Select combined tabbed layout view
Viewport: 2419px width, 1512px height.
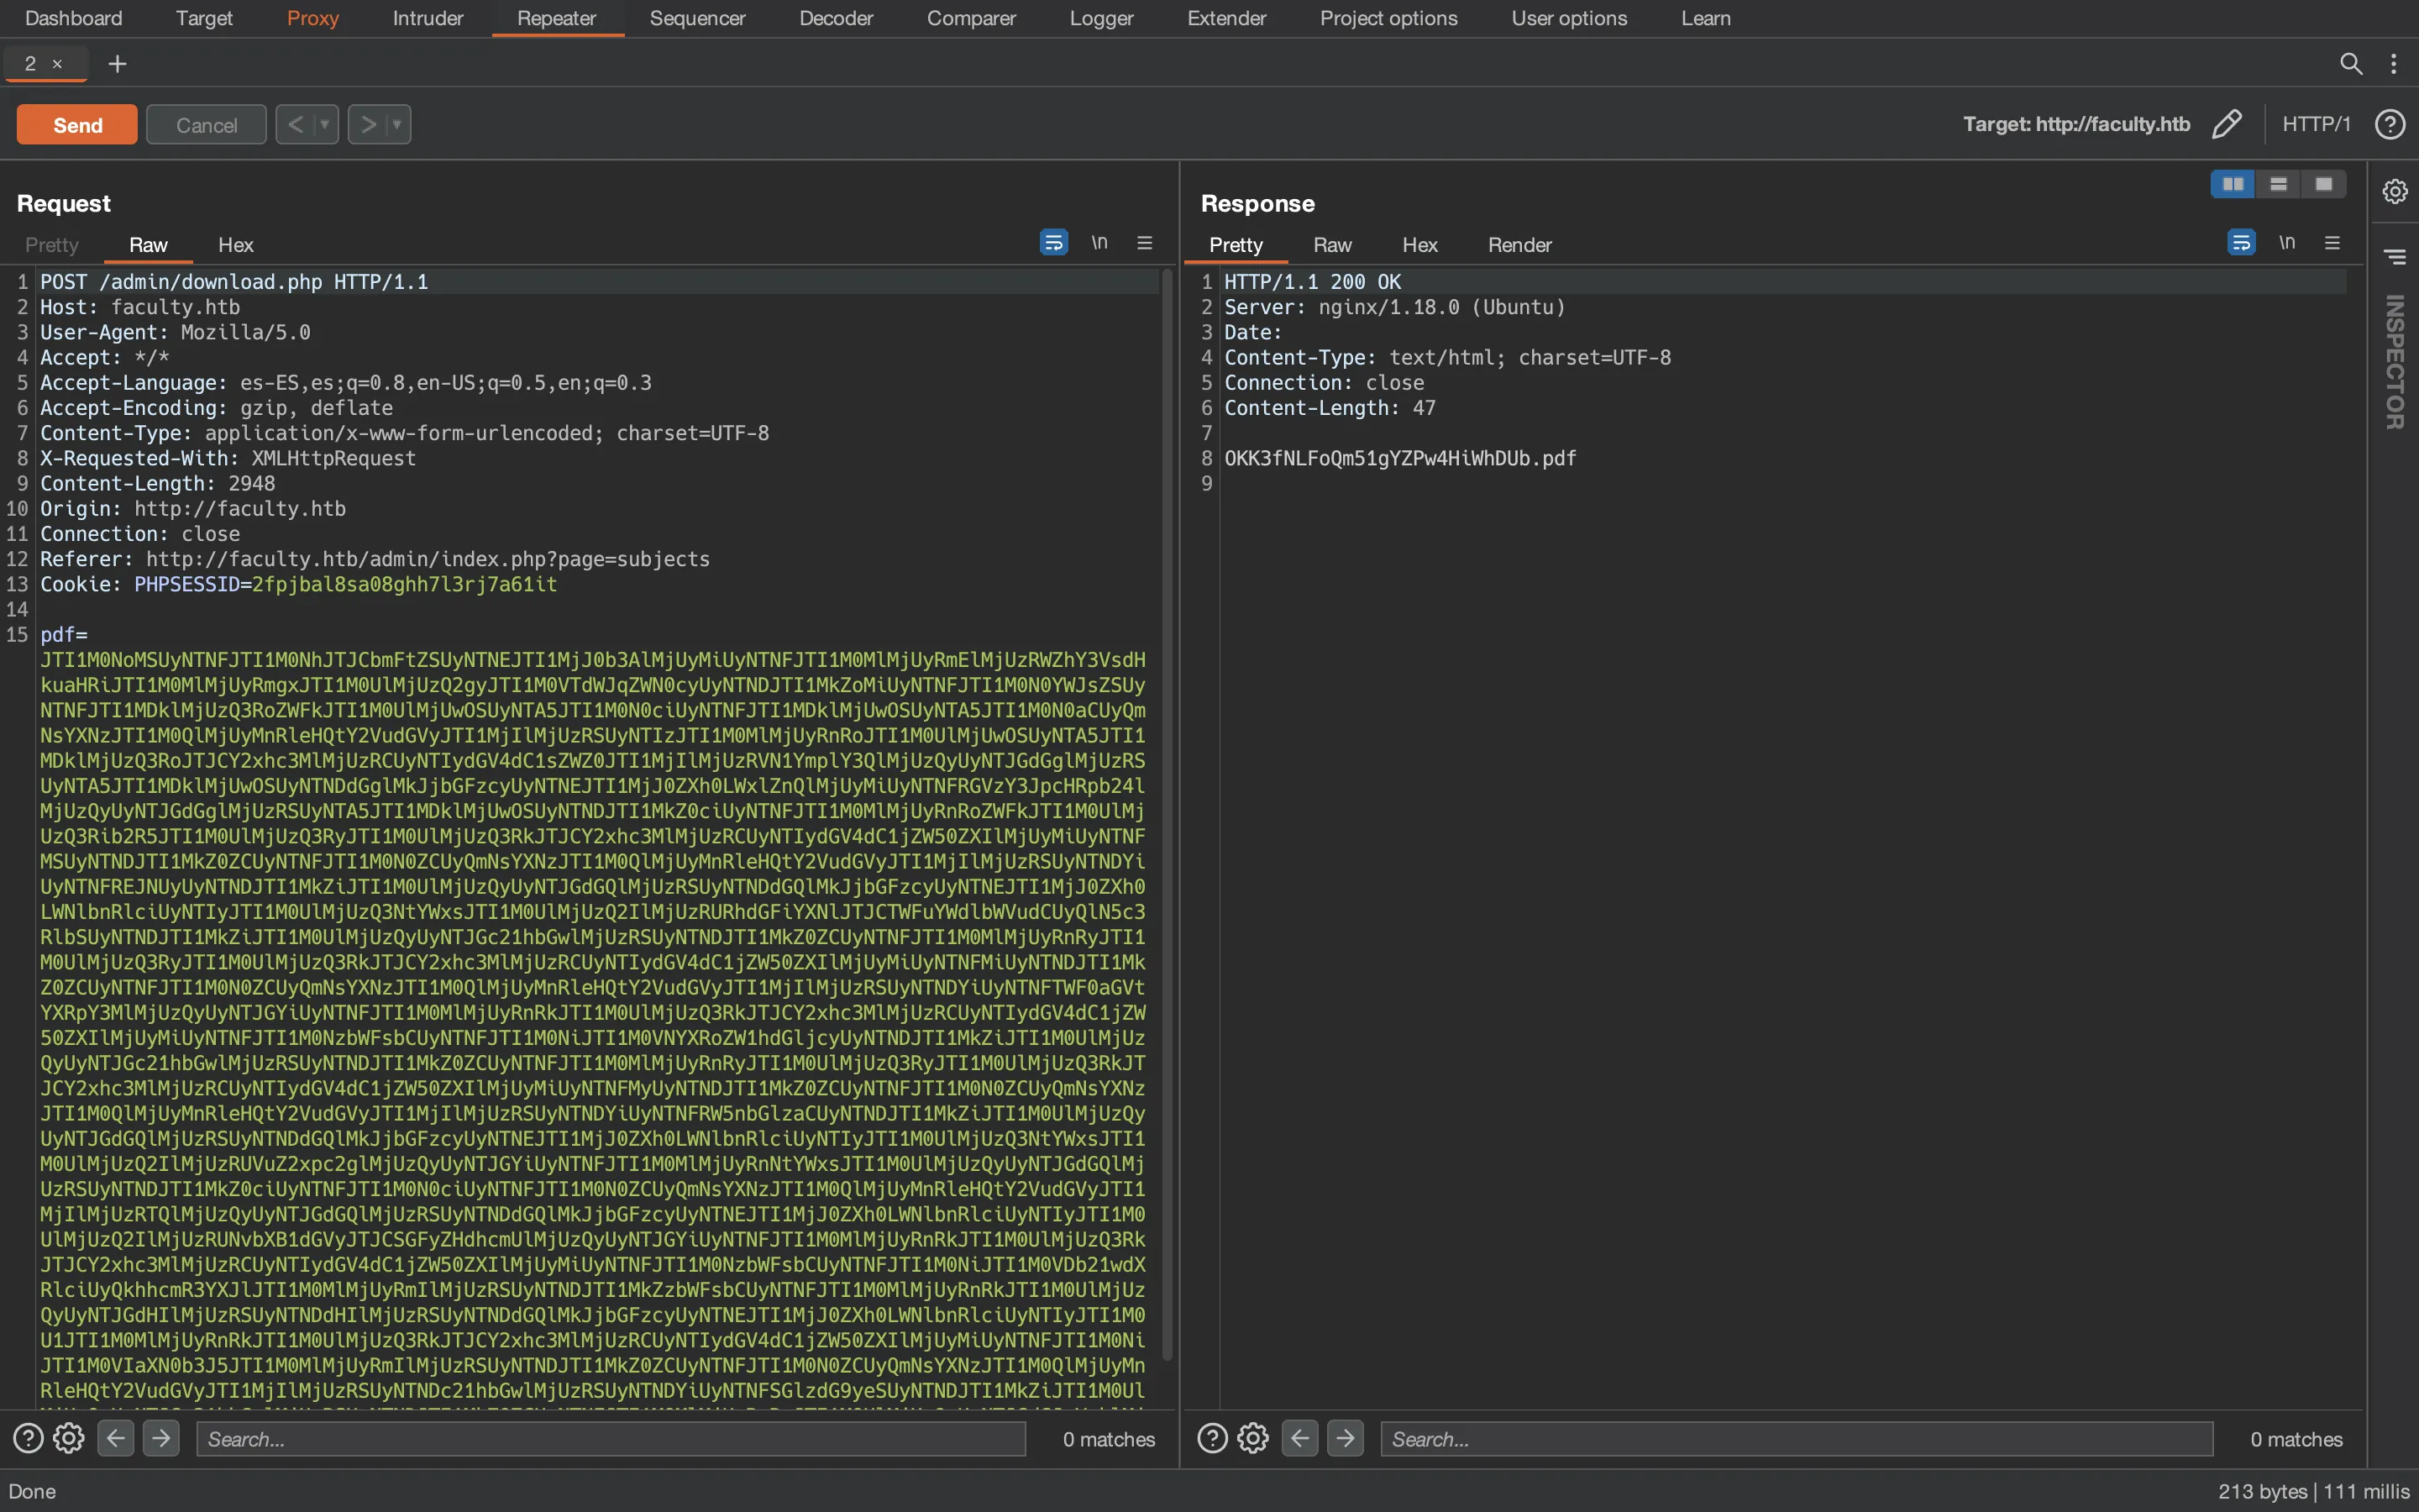[x=2323, y=184]
